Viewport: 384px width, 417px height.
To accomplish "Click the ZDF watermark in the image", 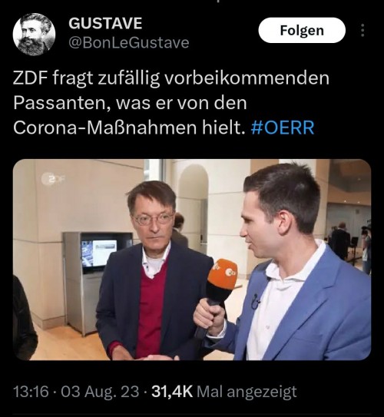I will (53, 179).
